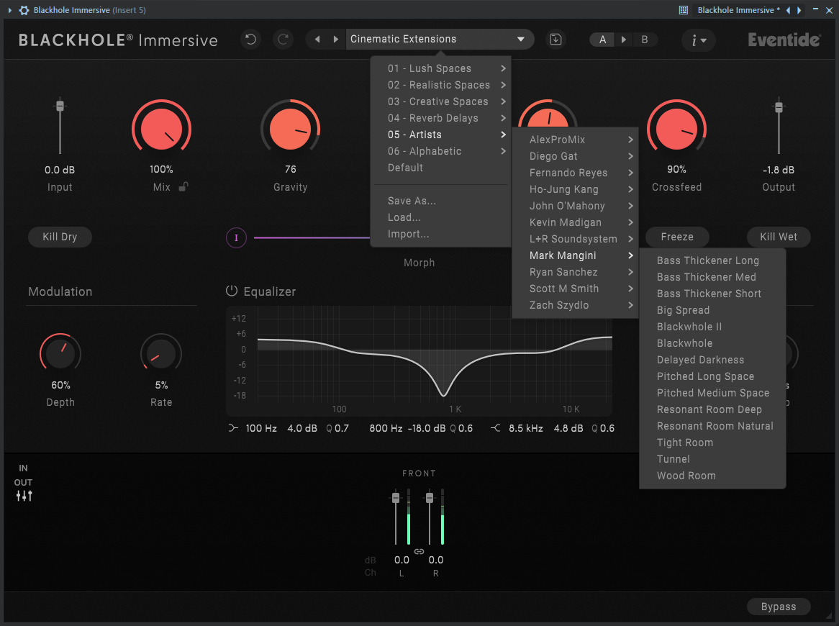Click the Input level slider handle
Screen dimensions: 839x626
click(x=60, y=106)
